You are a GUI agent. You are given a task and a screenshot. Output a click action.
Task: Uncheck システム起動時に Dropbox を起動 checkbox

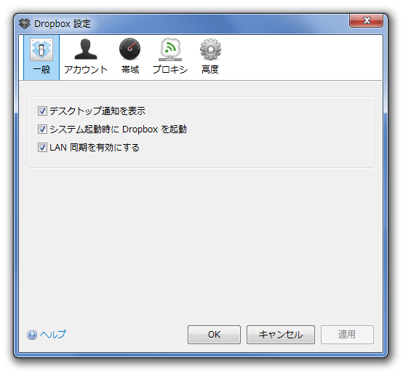(x=42, y=129)
